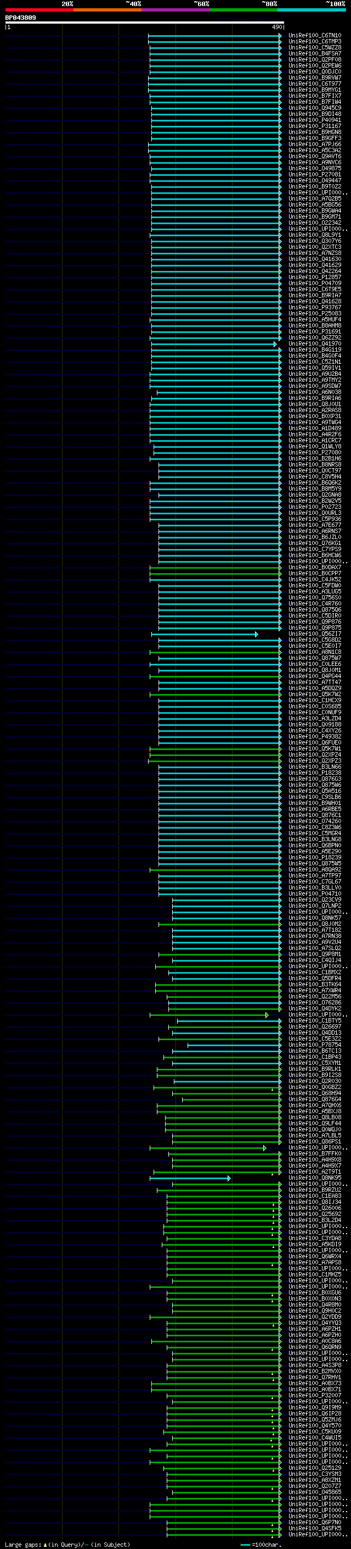Click label UniRef100_Q41630

click(x=315, y=259)
